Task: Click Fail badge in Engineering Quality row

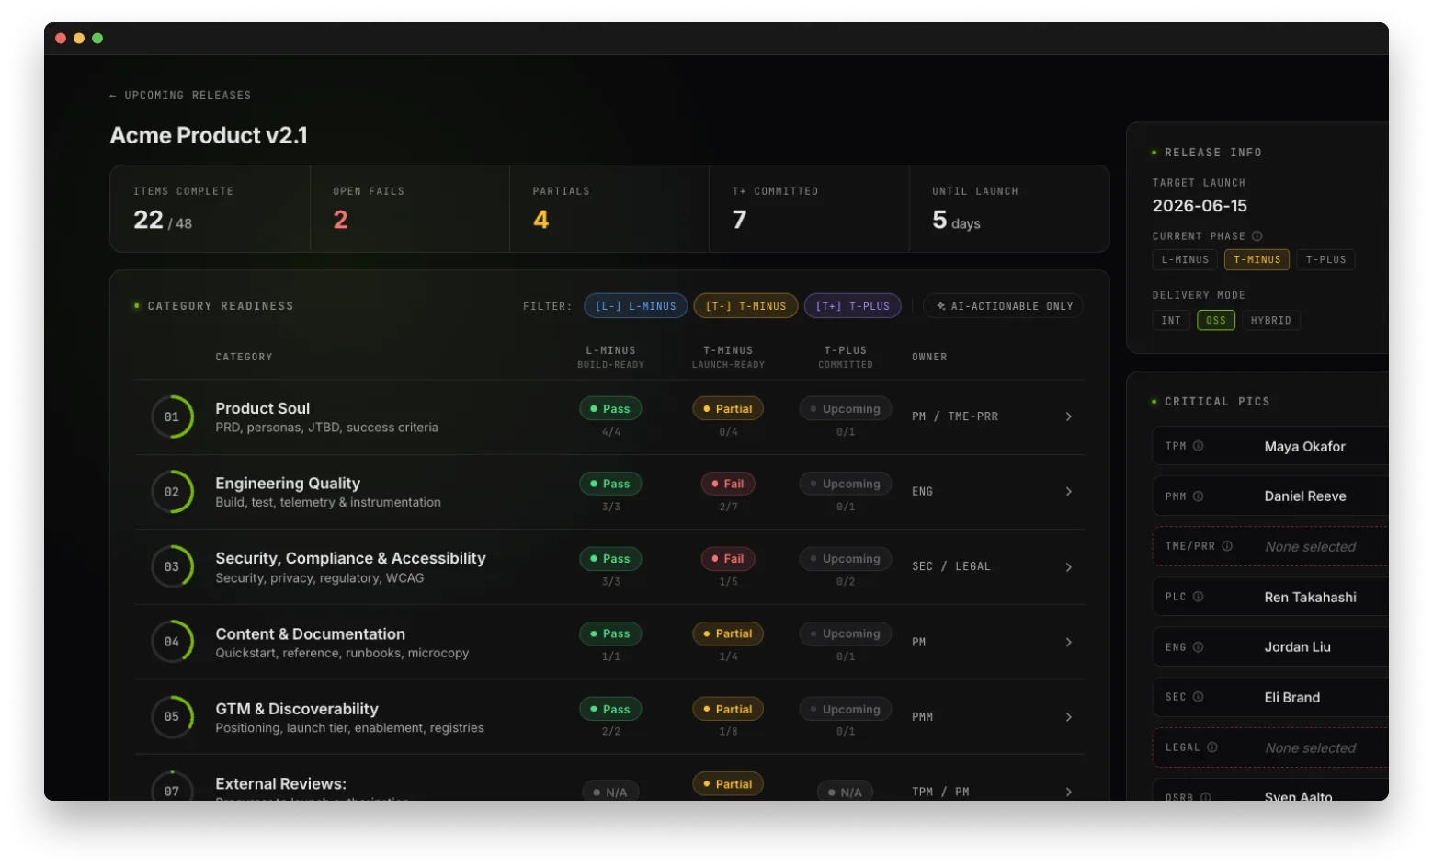Action: click(728, 484)
